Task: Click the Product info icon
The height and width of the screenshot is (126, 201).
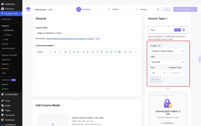Action: (x=159, y=45)
